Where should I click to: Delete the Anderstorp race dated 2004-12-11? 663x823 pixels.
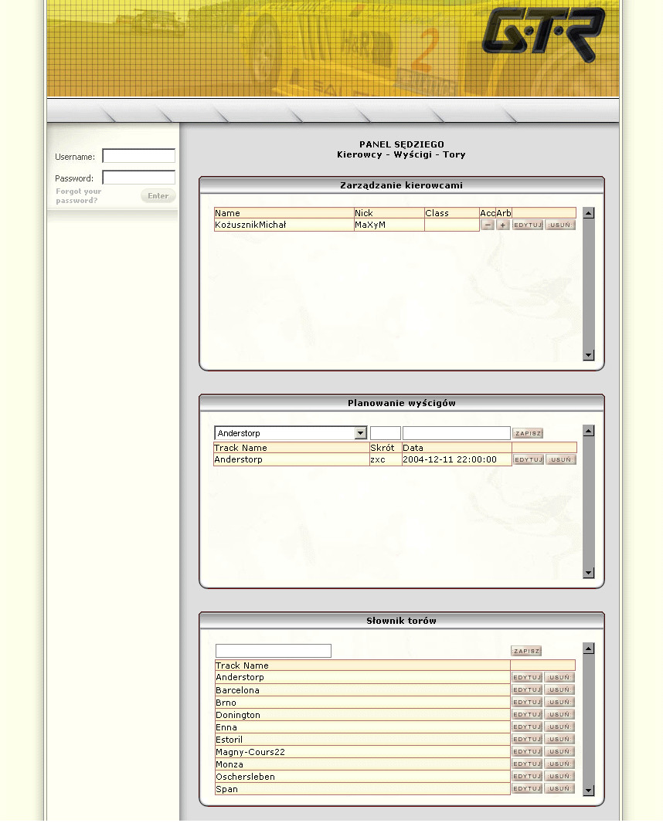pos(561,460)
